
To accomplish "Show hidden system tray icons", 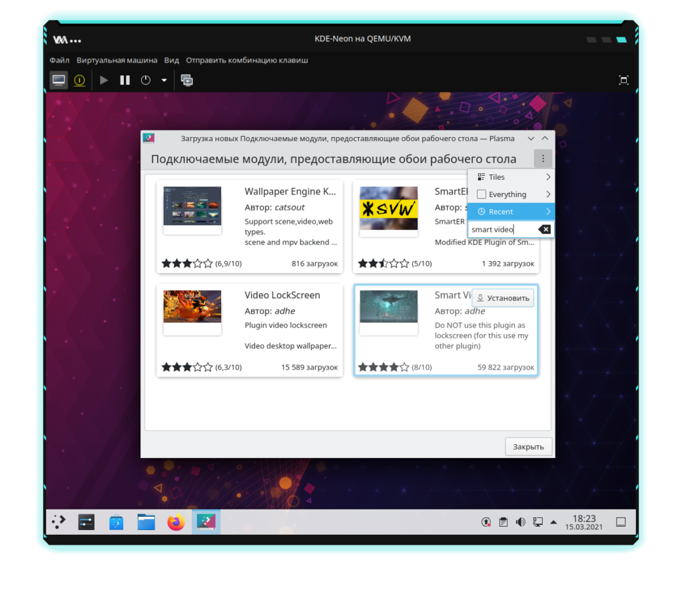I will coord(553,522).
